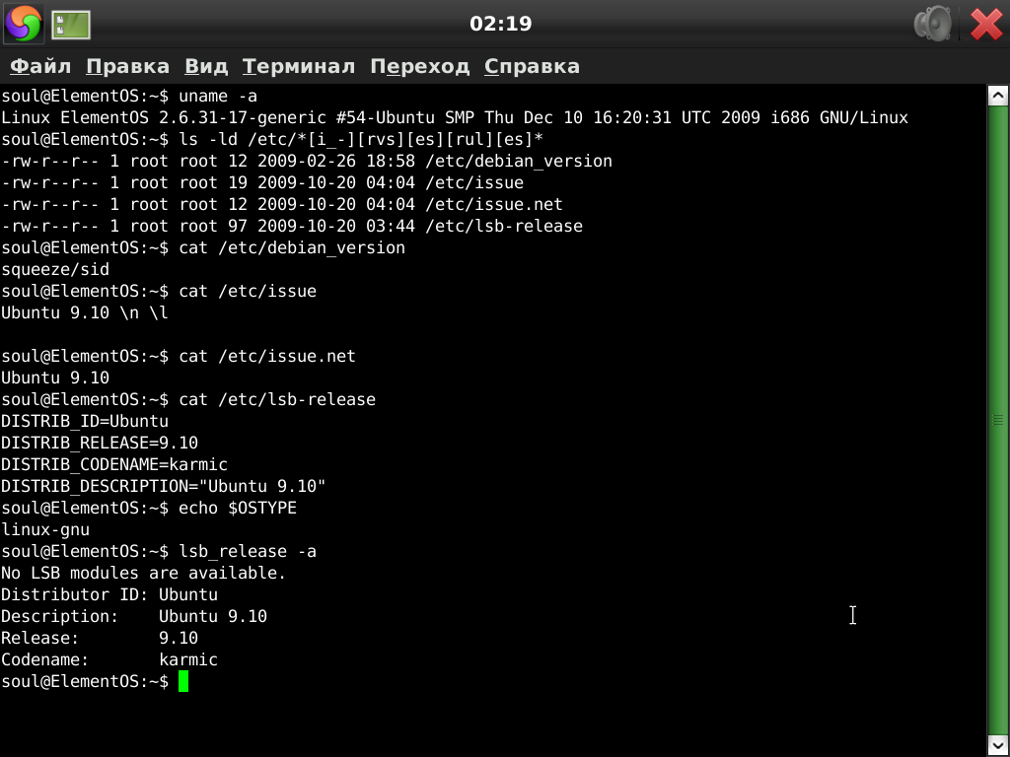Open the Терминал menu
Image resolution: width=1010 pixels, height=757 pixels.
click(x=298, y=66)
